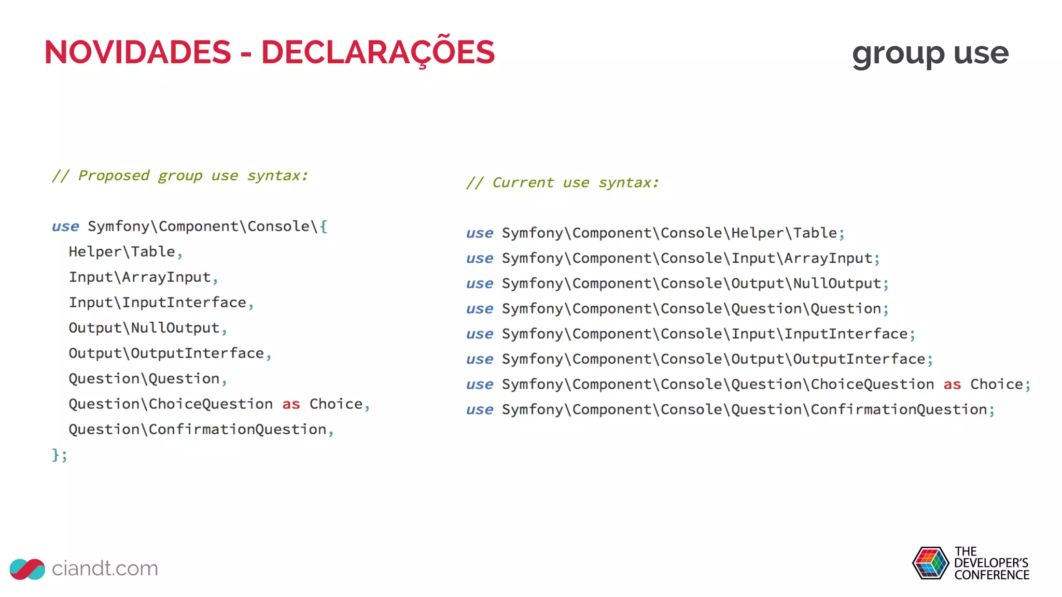Click the CI&T swirl logo icon
The width and height of the screenshot is (1062, 597).
pos(27,569)
